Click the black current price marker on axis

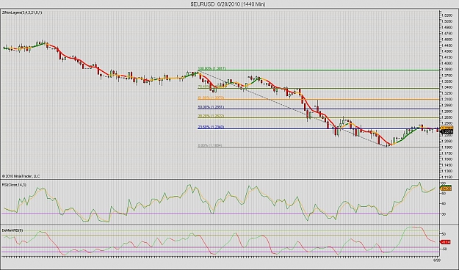[447, 132]
